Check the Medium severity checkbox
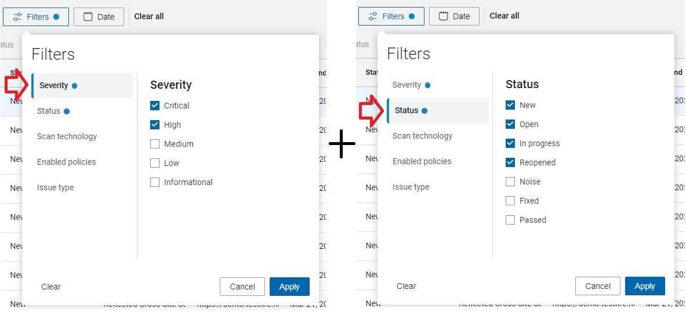The height and width of the screenshot is (333, 686). (x=155, y=144)
